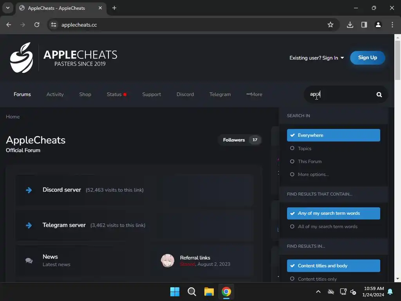Select Content titles only option
The width and height of the screenshot is (401, 301).
tap(334, 279)
